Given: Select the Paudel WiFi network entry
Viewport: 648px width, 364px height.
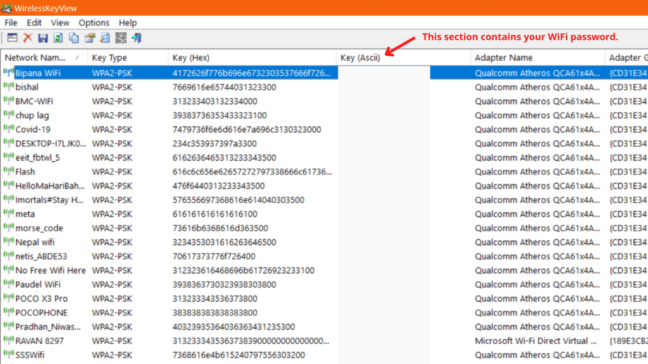Looking at the screenshot, I should (38, 284).
